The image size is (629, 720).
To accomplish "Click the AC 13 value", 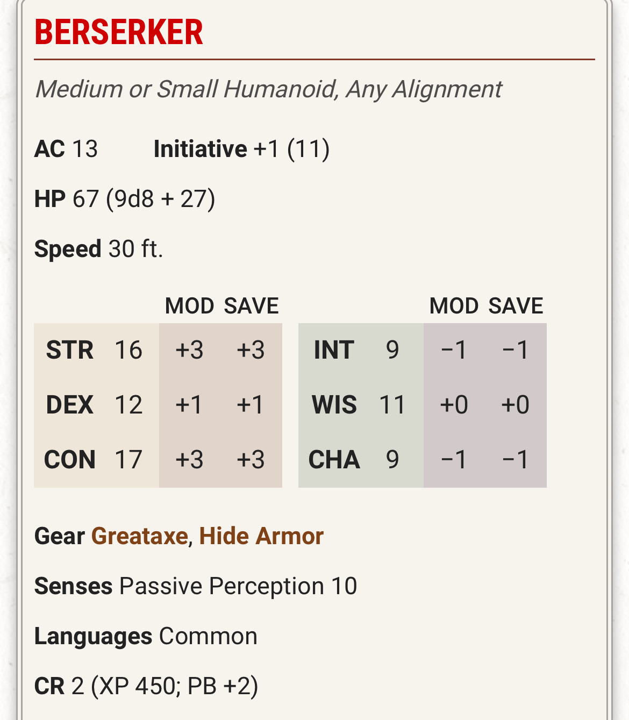I will tap(66, 149).
